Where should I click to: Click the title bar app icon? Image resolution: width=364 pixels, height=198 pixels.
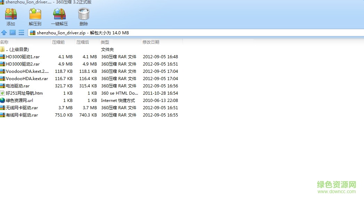tap(2, 2)
